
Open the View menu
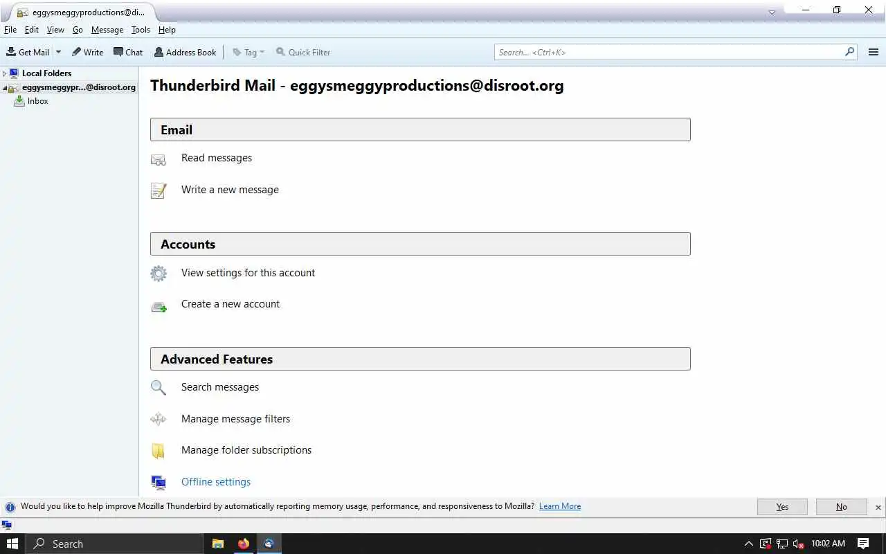(x=55, y=30)
